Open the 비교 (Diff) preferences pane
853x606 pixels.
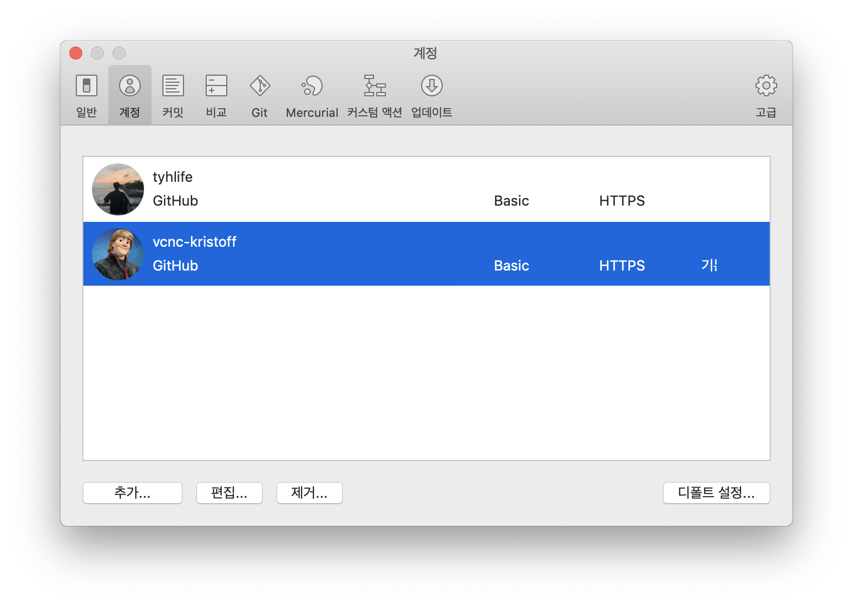coord(216,96)
